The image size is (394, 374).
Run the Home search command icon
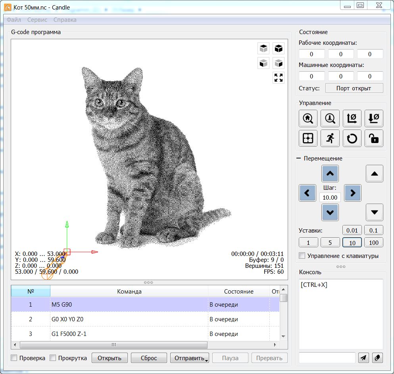point(308,118)
